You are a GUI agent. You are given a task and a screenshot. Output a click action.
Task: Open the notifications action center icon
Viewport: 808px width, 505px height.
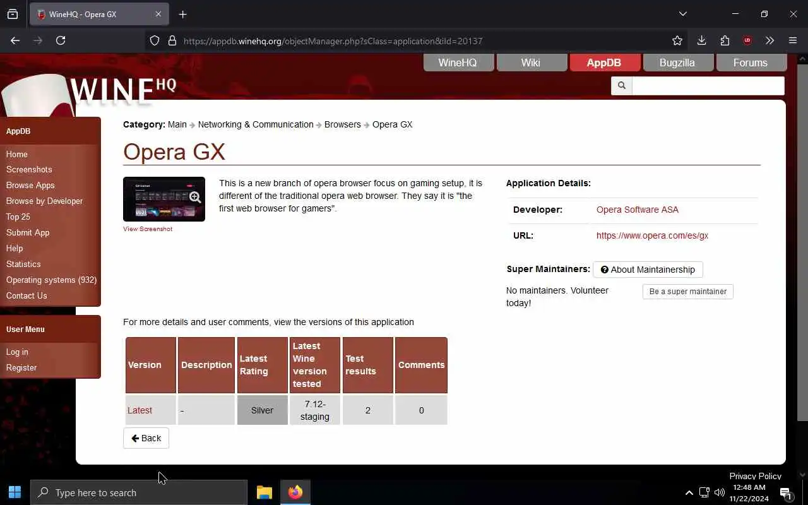pyautogui.click(x=786, y=493)
